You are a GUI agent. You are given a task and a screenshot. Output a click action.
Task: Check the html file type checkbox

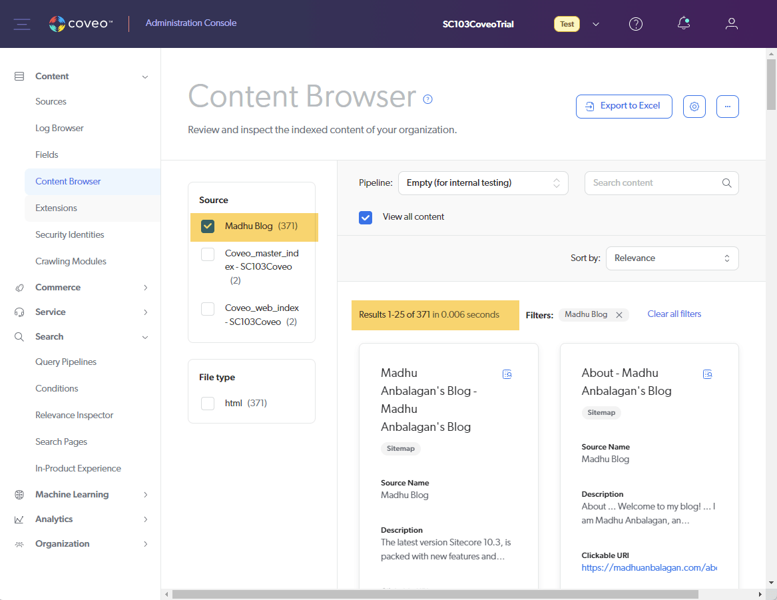(x=208, y=403)
